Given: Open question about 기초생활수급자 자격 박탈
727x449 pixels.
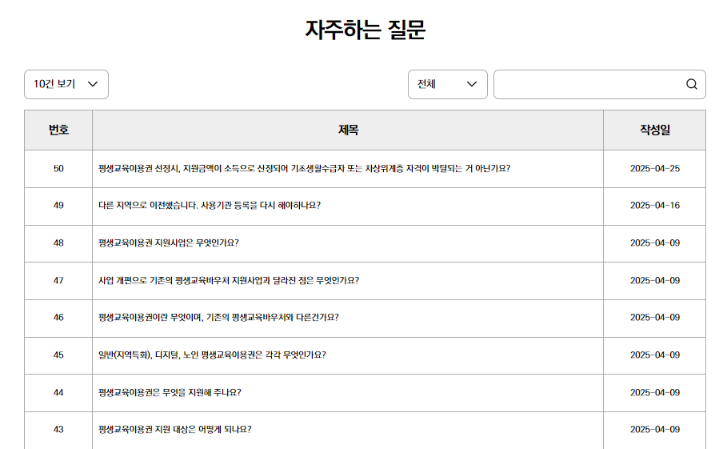Looking at the screenshot, I should click(304, 168).
